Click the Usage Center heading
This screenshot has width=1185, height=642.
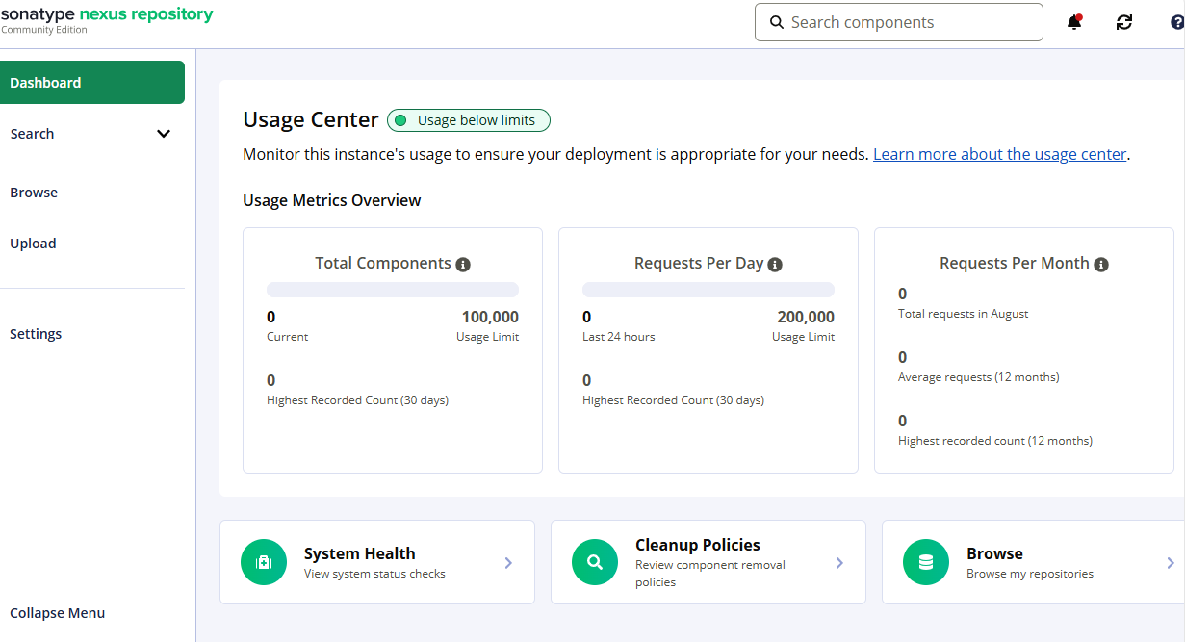pyautogui.click(x=311, y=120)
